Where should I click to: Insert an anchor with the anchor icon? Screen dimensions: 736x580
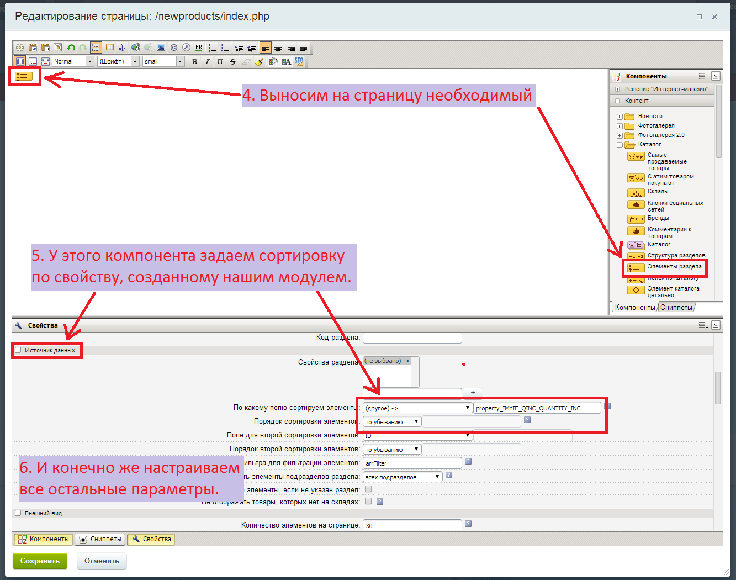[x=122, y=48]
